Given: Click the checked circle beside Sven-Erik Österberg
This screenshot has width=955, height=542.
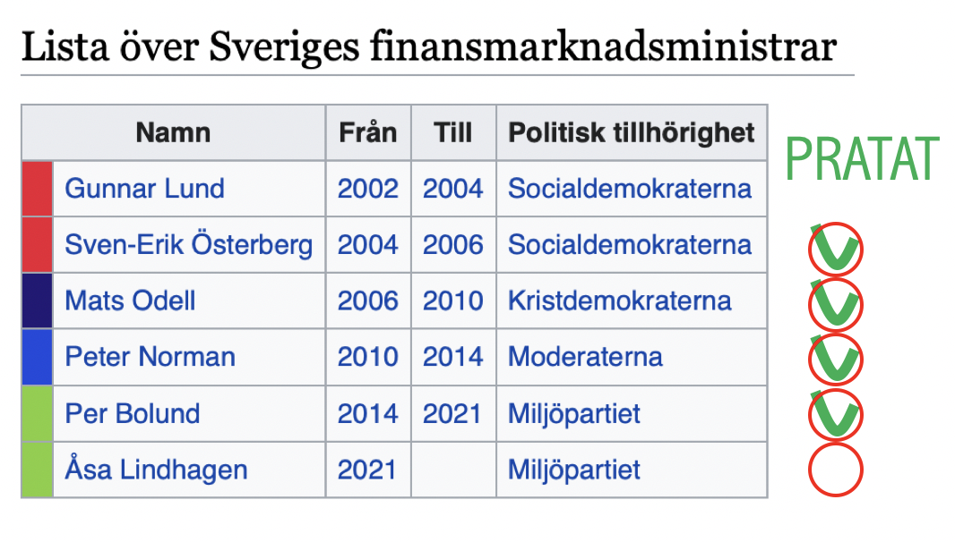Looking at the screenshot, I should [x=835, y=250].
